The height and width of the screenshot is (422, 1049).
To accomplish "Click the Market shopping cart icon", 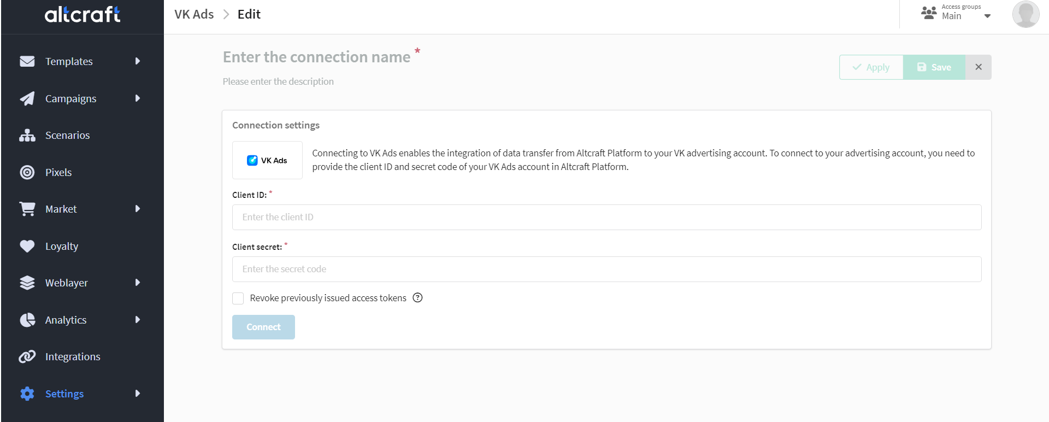I will [27, 209].
